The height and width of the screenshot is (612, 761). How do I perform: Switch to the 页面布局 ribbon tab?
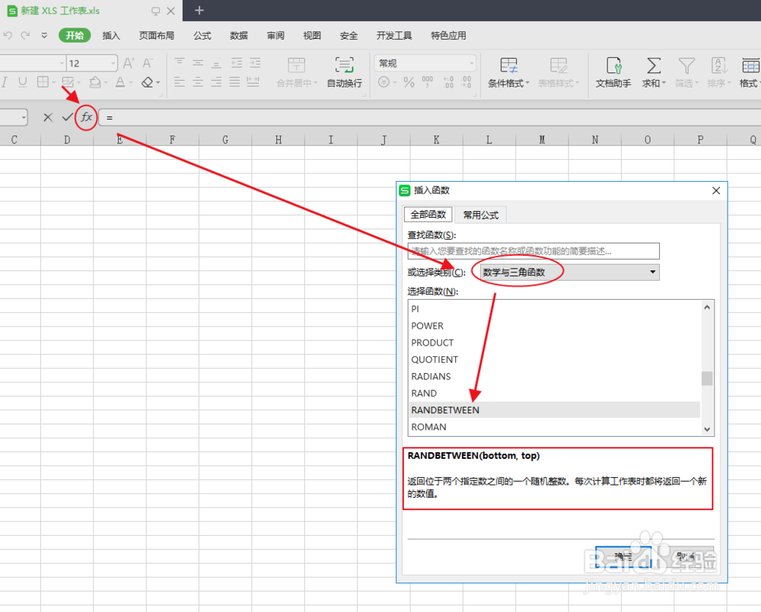coord(156,36)
